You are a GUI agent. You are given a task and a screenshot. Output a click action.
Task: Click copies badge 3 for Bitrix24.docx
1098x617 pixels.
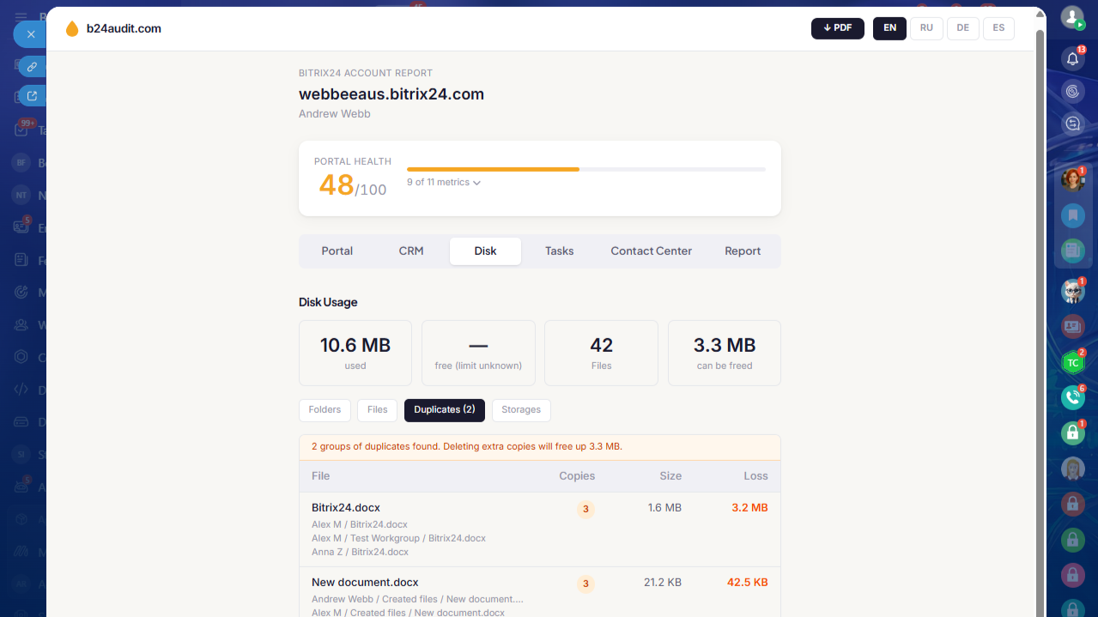click(x=585, y=510)
